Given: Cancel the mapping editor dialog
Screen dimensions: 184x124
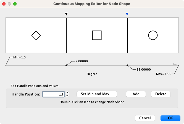Looking at the screenshot, I should 145,118.
